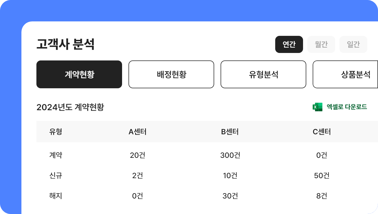The width and height of the screenshot is (378, 214).
Task: Open the 유형분석 tab
Action: [x=263, y=74]
